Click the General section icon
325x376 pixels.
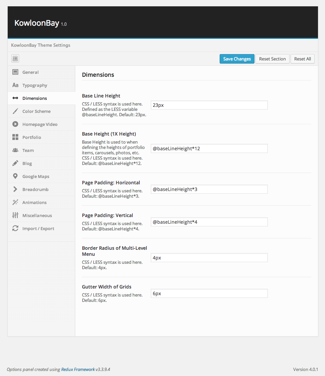[x=15, y=72]
